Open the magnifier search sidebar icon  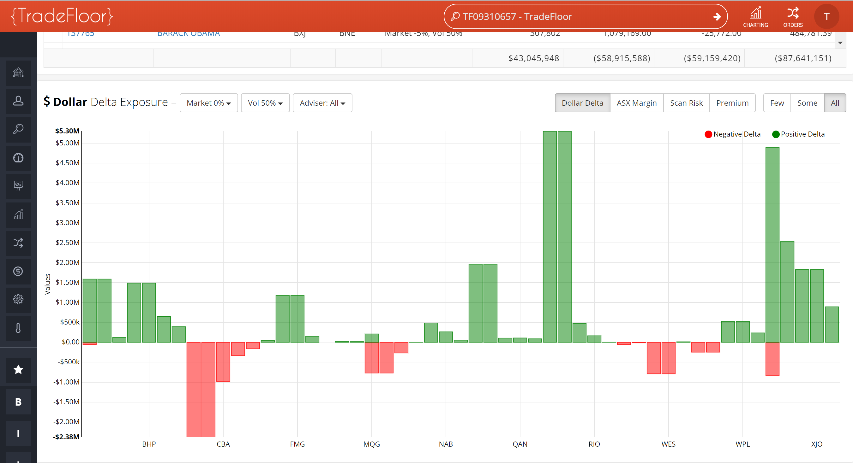pyautogui.click(x=18, y=129)
